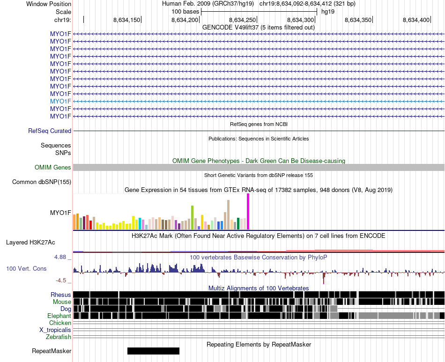This screenshot has height=362, width=445.
Task: Select the chr19:8,634,092-8,634,412 position text
Action: pyautogui.click(x=307, y=4)
